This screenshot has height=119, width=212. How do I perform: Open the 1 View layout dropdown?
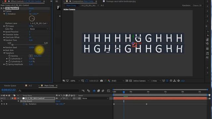156,81
